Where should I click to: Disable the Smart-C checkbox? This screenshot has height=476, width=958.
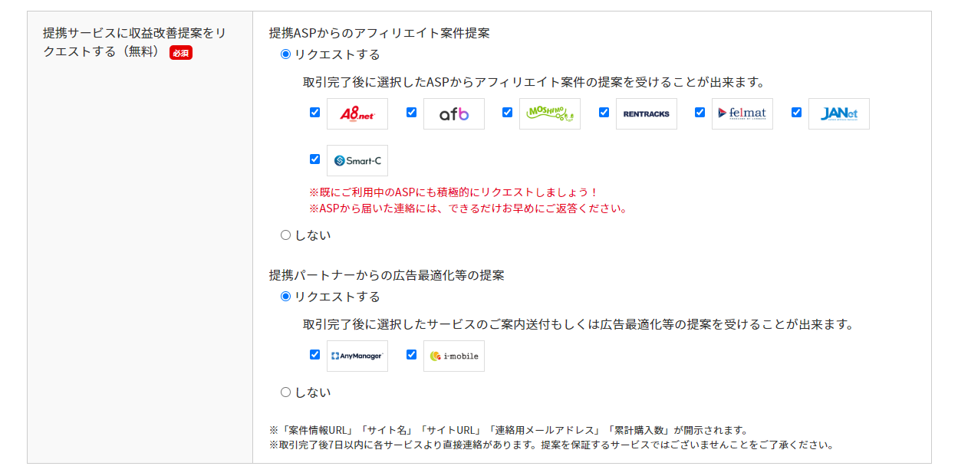click(314, 159)
